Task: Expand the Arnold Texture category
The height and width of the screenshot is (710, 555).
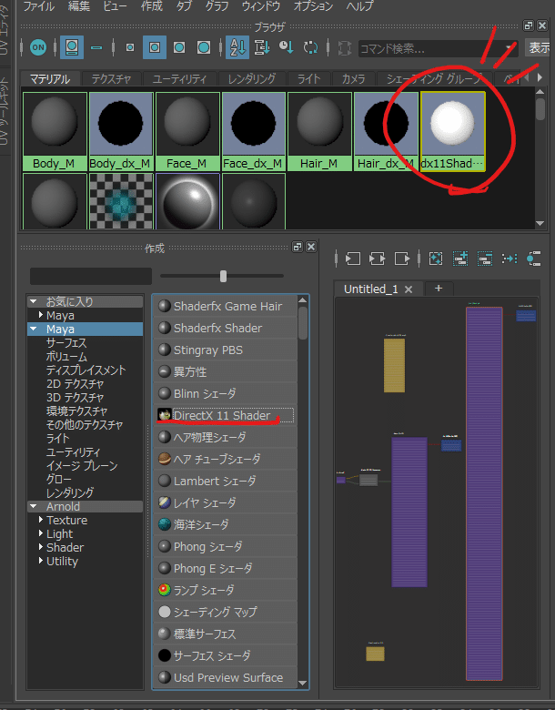Action: [x=41, y=520]
